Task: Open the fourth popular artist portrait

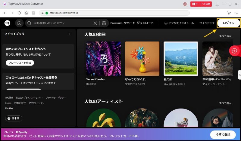Action: 218,118
